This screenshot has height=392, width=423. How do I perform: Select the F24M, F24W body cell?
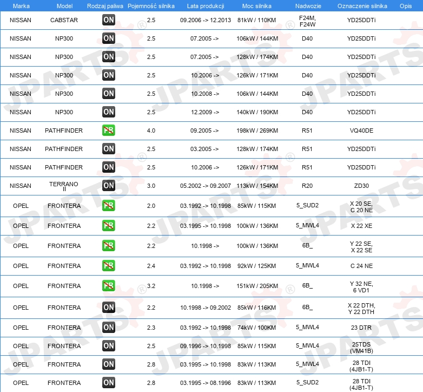pyautogui.click(x=308, y=21)
